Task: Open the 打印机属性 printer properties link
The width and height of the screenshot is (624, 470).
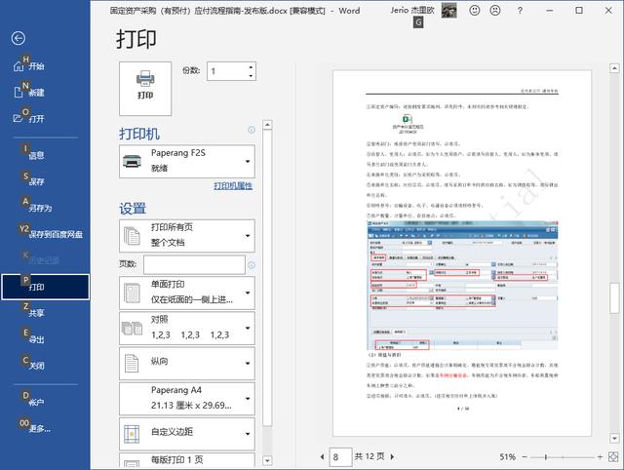Action: 233,185
